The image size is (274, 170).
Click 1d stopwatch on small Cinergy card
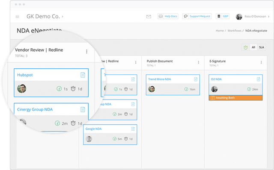pyautogui.click(x=126, y=114)
